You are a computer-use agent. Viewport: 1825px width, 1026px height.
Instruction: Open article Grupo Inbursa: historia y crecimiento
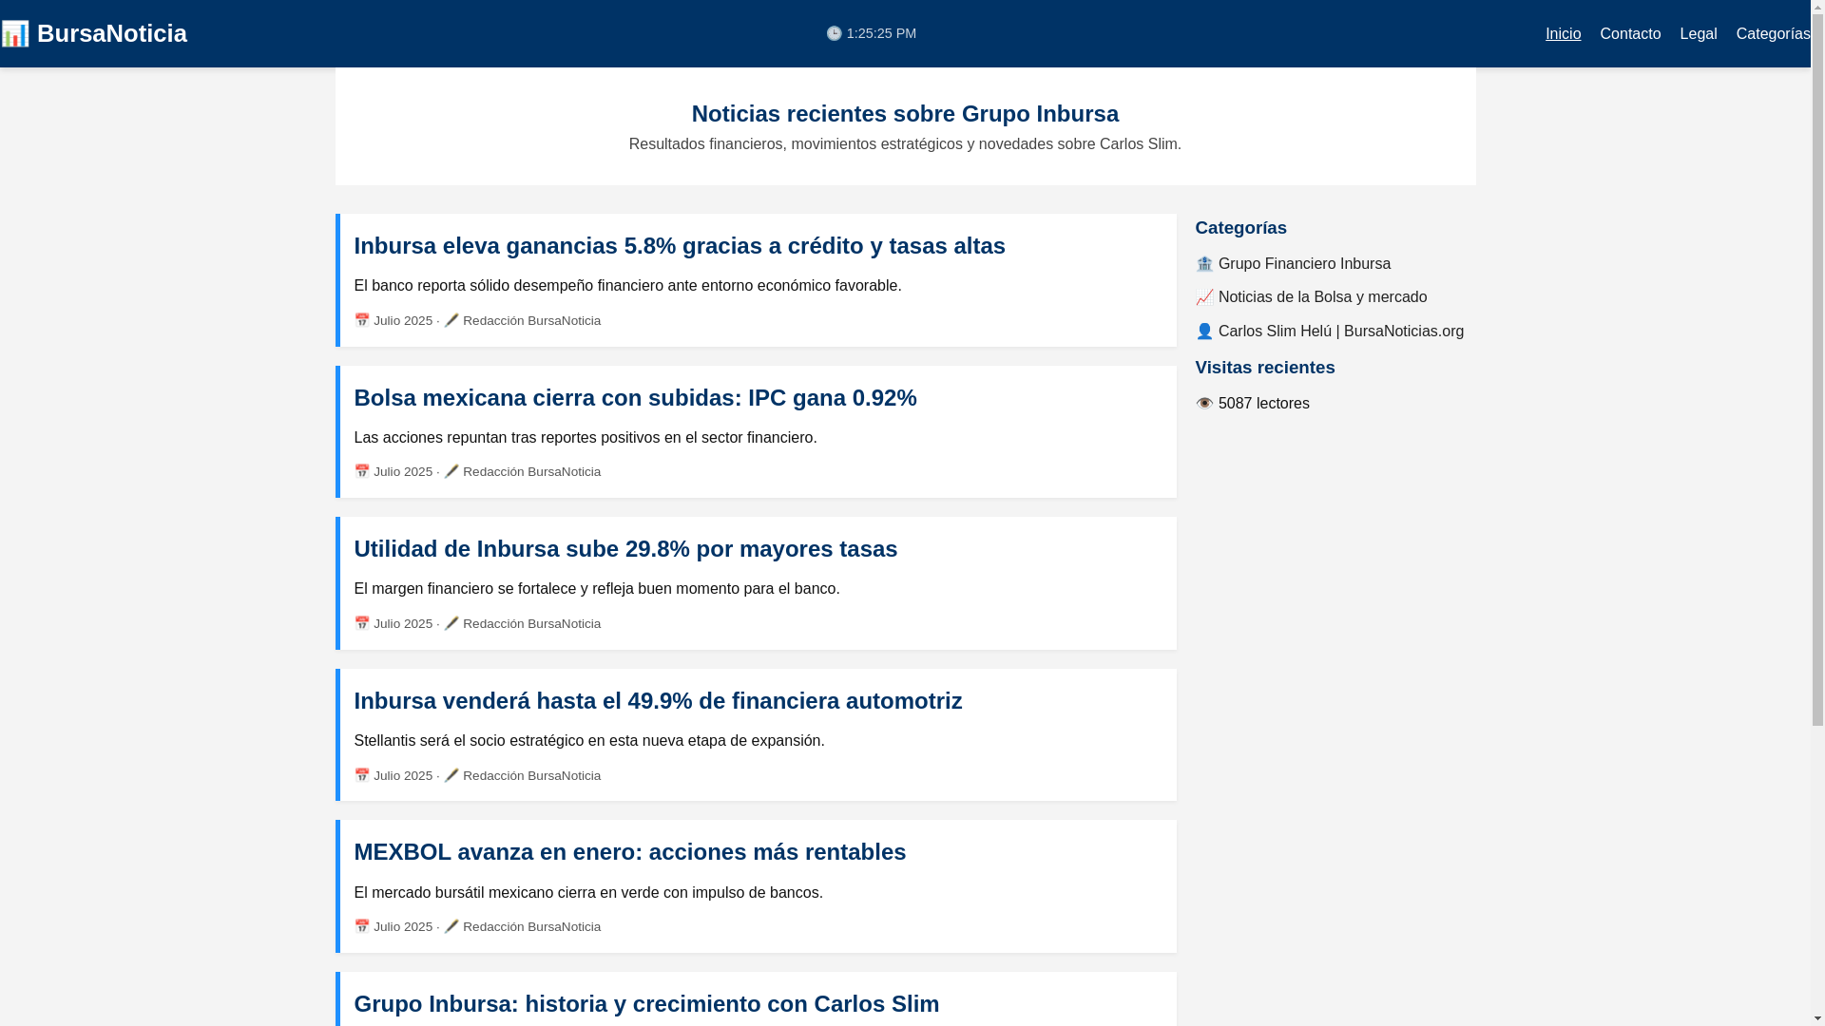tap(646, 1004)
